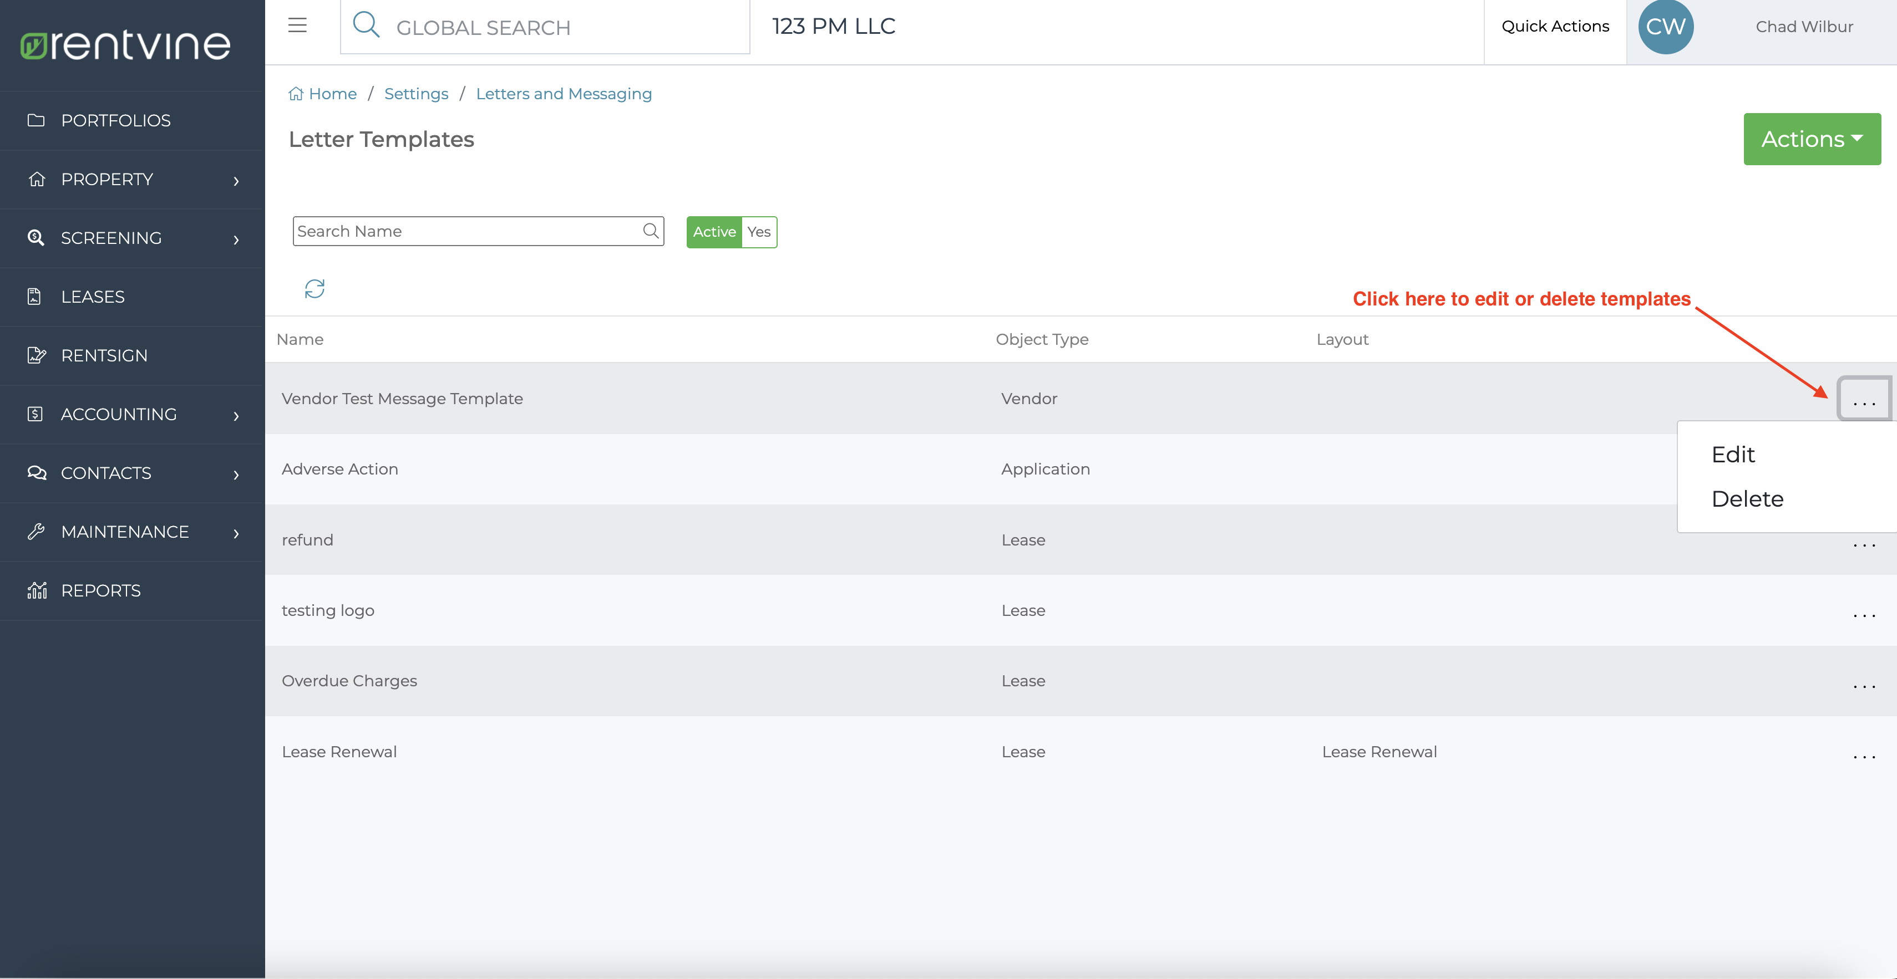This screenshot has width=1897, height=979.
Task: Expand the Maintenance submenu chevron
Action: [236, 533]
